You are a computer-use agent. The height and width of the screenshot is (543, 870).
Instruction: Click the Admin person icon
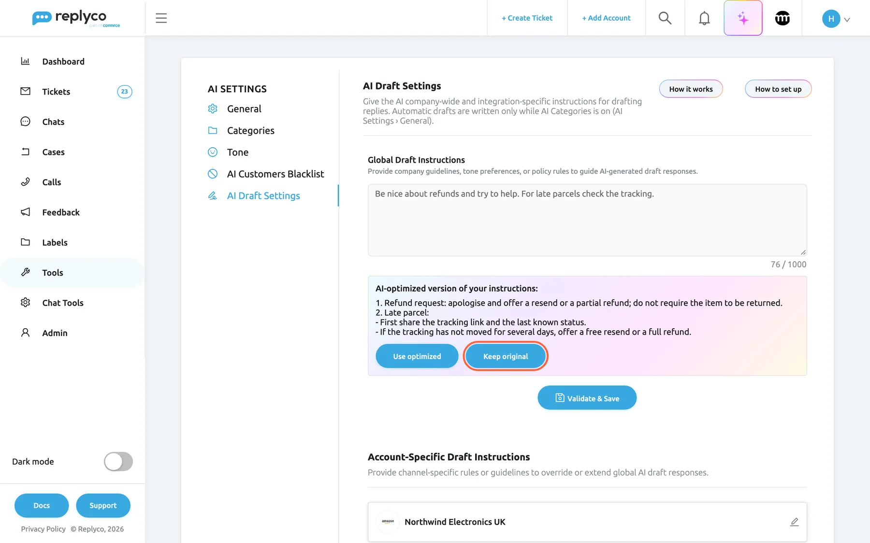pyautogui.click(x=26, y=333)
